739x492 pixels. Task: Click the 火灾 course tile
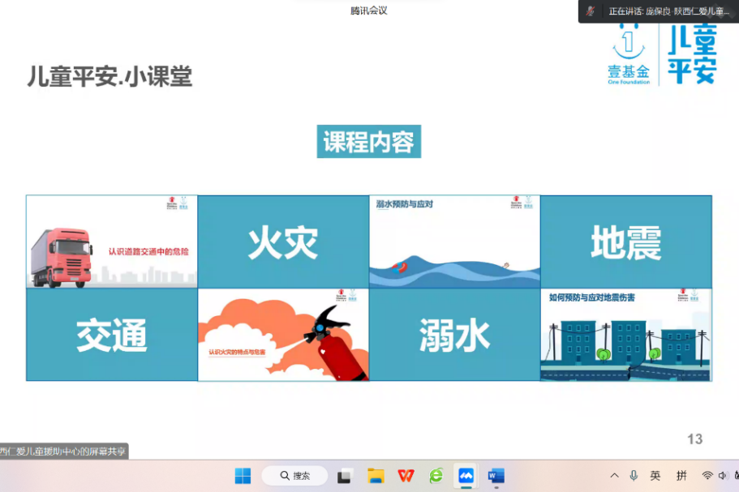click(x=283, y=242)
